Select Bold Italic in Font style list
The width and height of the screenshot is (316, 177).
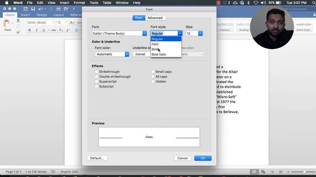click(x=166, y=55)
